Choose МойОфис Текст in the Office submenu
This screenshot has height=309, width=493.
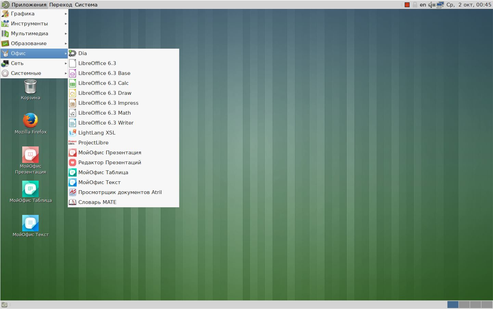pos(124,182)
